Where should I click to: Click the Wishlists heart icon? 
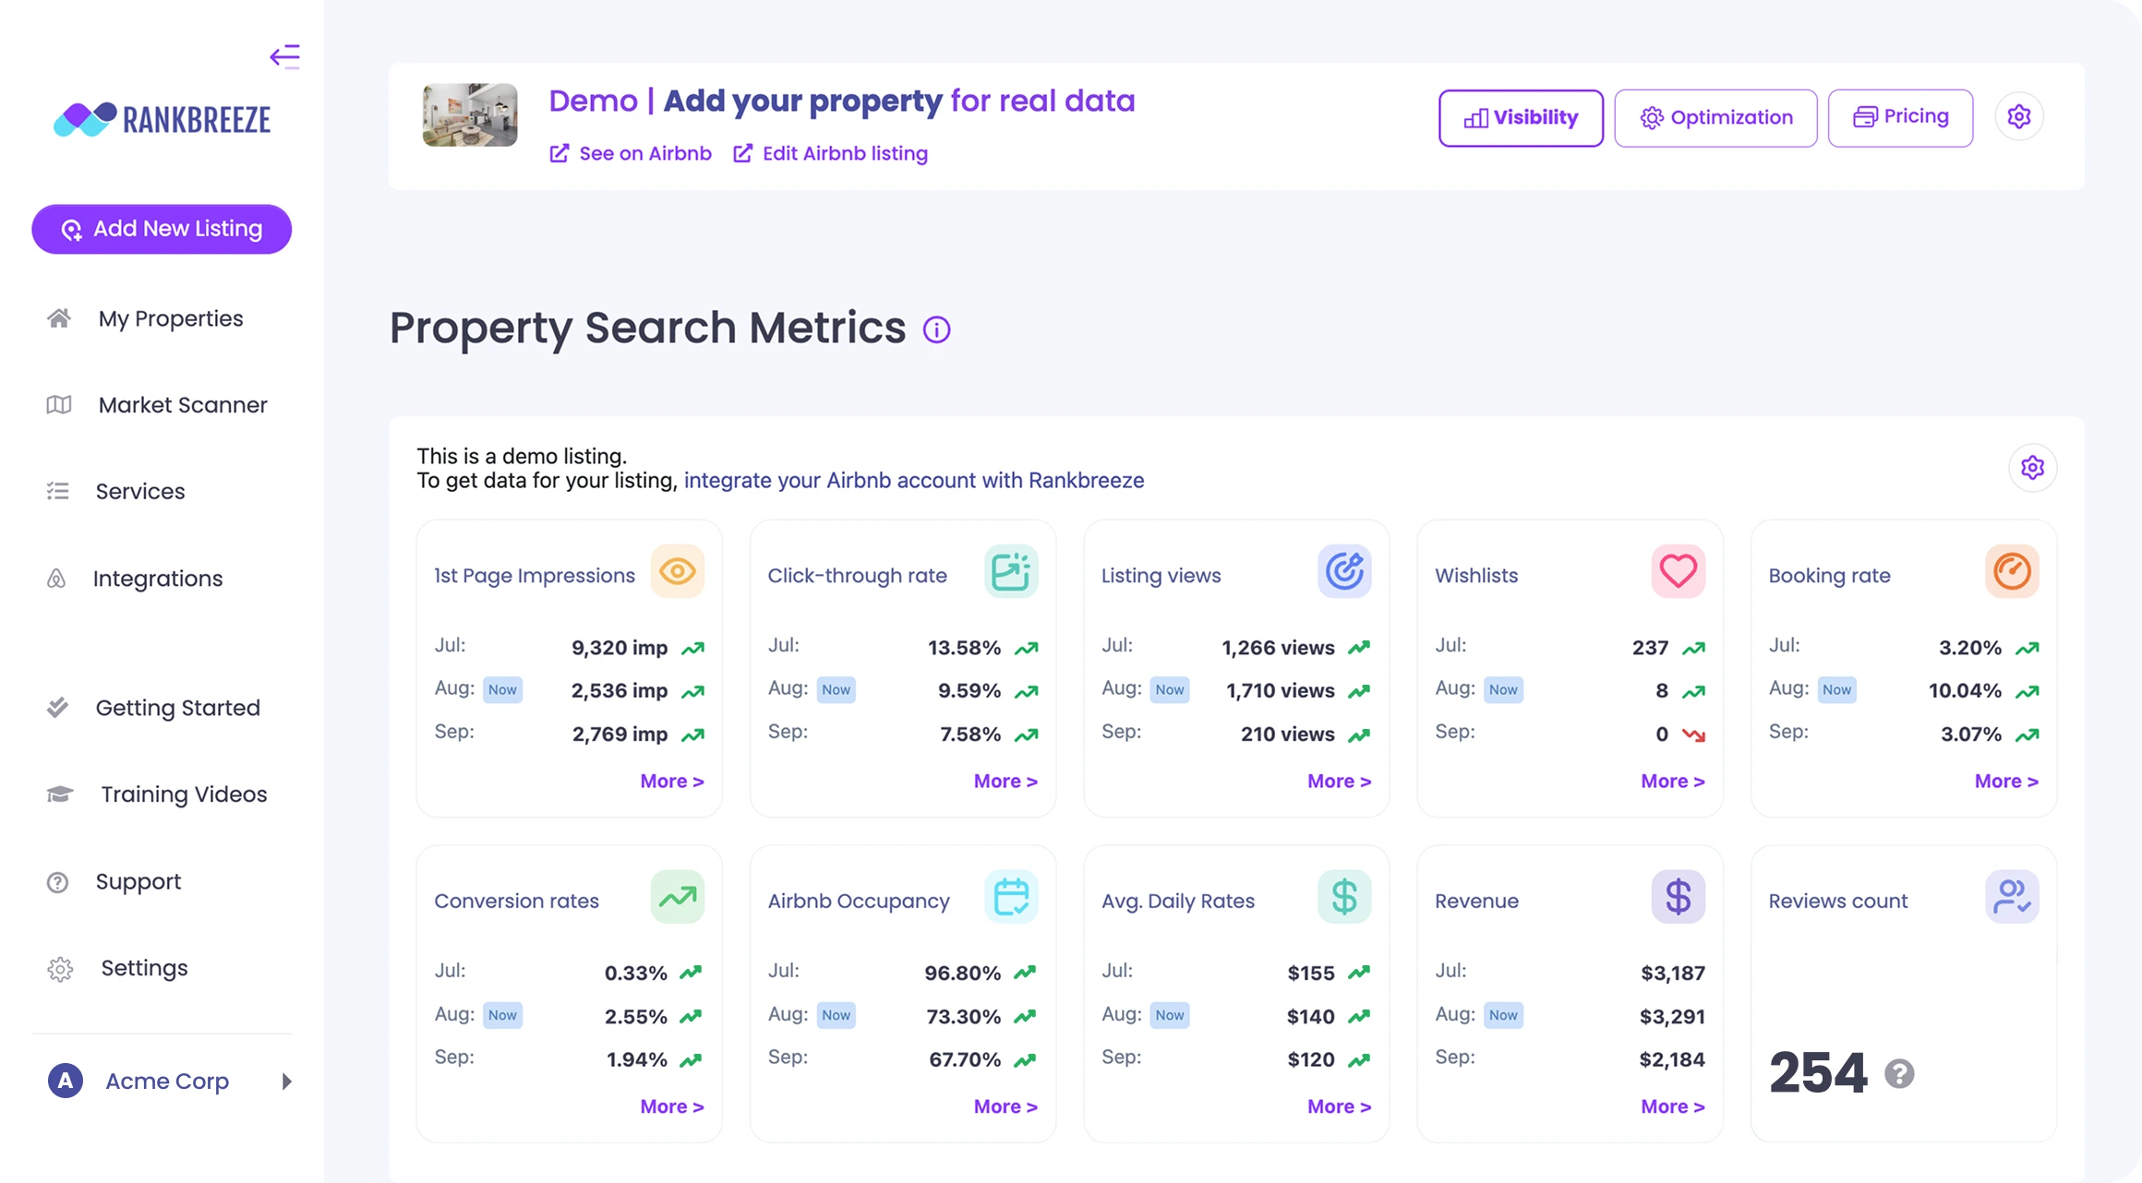coord(1678,571)
